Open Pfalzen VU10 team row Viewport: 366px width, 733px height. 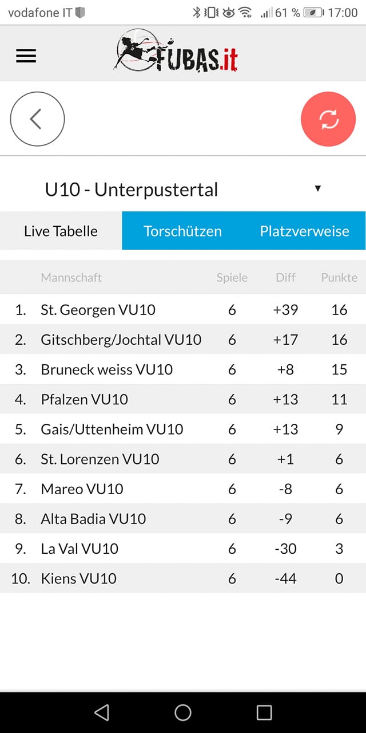pyautogui.click(x=183, y=399)
